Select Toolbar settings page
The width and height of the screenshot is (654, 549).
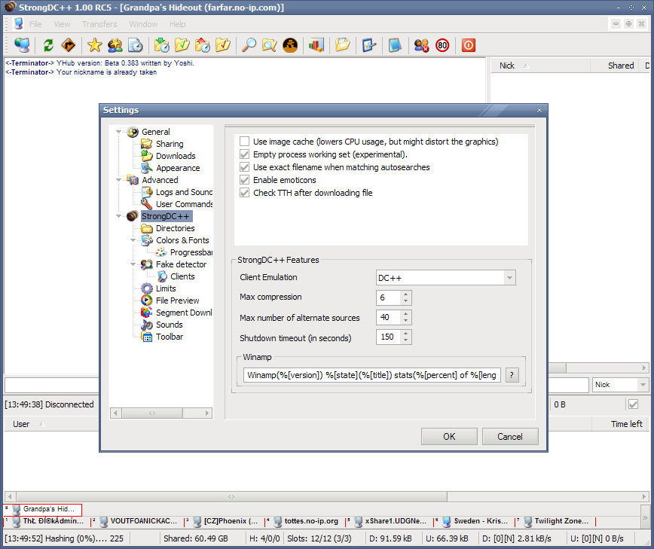coord(170,337)
